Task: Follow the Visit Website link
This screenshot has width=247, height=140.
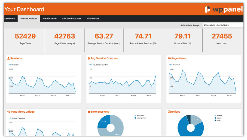Action: 93,19
